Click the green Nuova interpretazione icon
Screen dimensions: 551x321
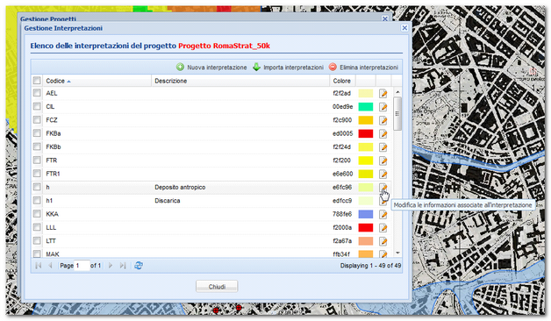(x=180, y=67)
